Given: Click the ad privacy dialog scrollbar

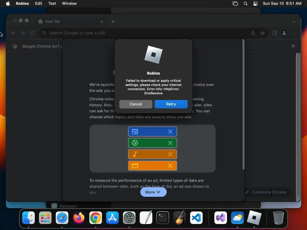Looking at the screenshot, I should pyautogui.click(x=243, y=104).
